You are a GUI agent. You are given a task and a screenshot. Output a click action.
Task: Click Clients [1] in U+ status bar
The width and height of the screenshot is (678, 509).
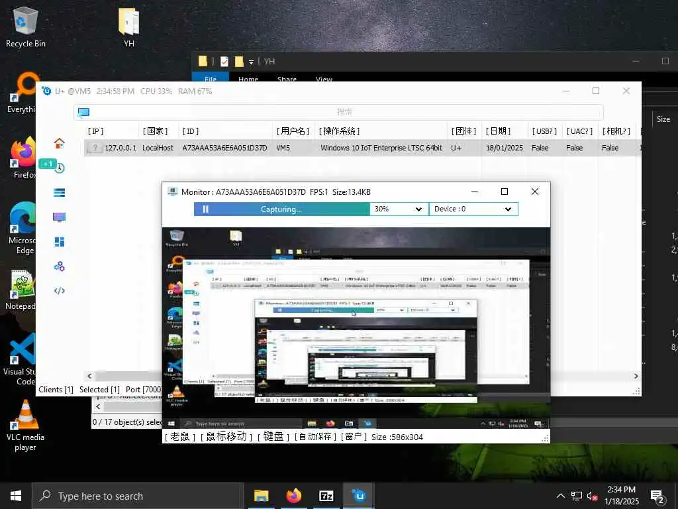point(56,390)
